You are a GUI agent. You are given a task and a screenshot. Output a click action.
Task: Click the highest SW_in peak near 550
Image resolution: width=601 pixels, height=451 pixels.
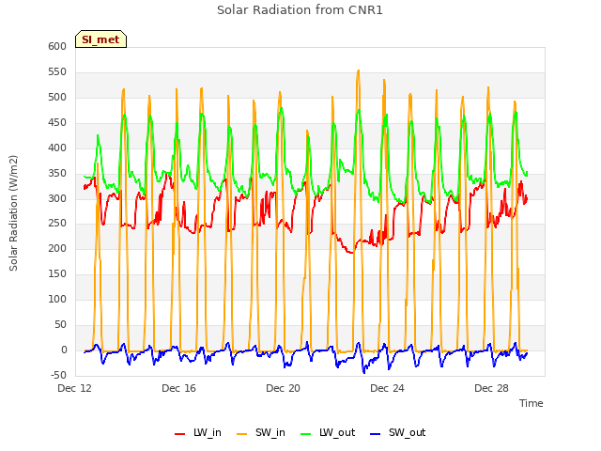tap(359, 70)
